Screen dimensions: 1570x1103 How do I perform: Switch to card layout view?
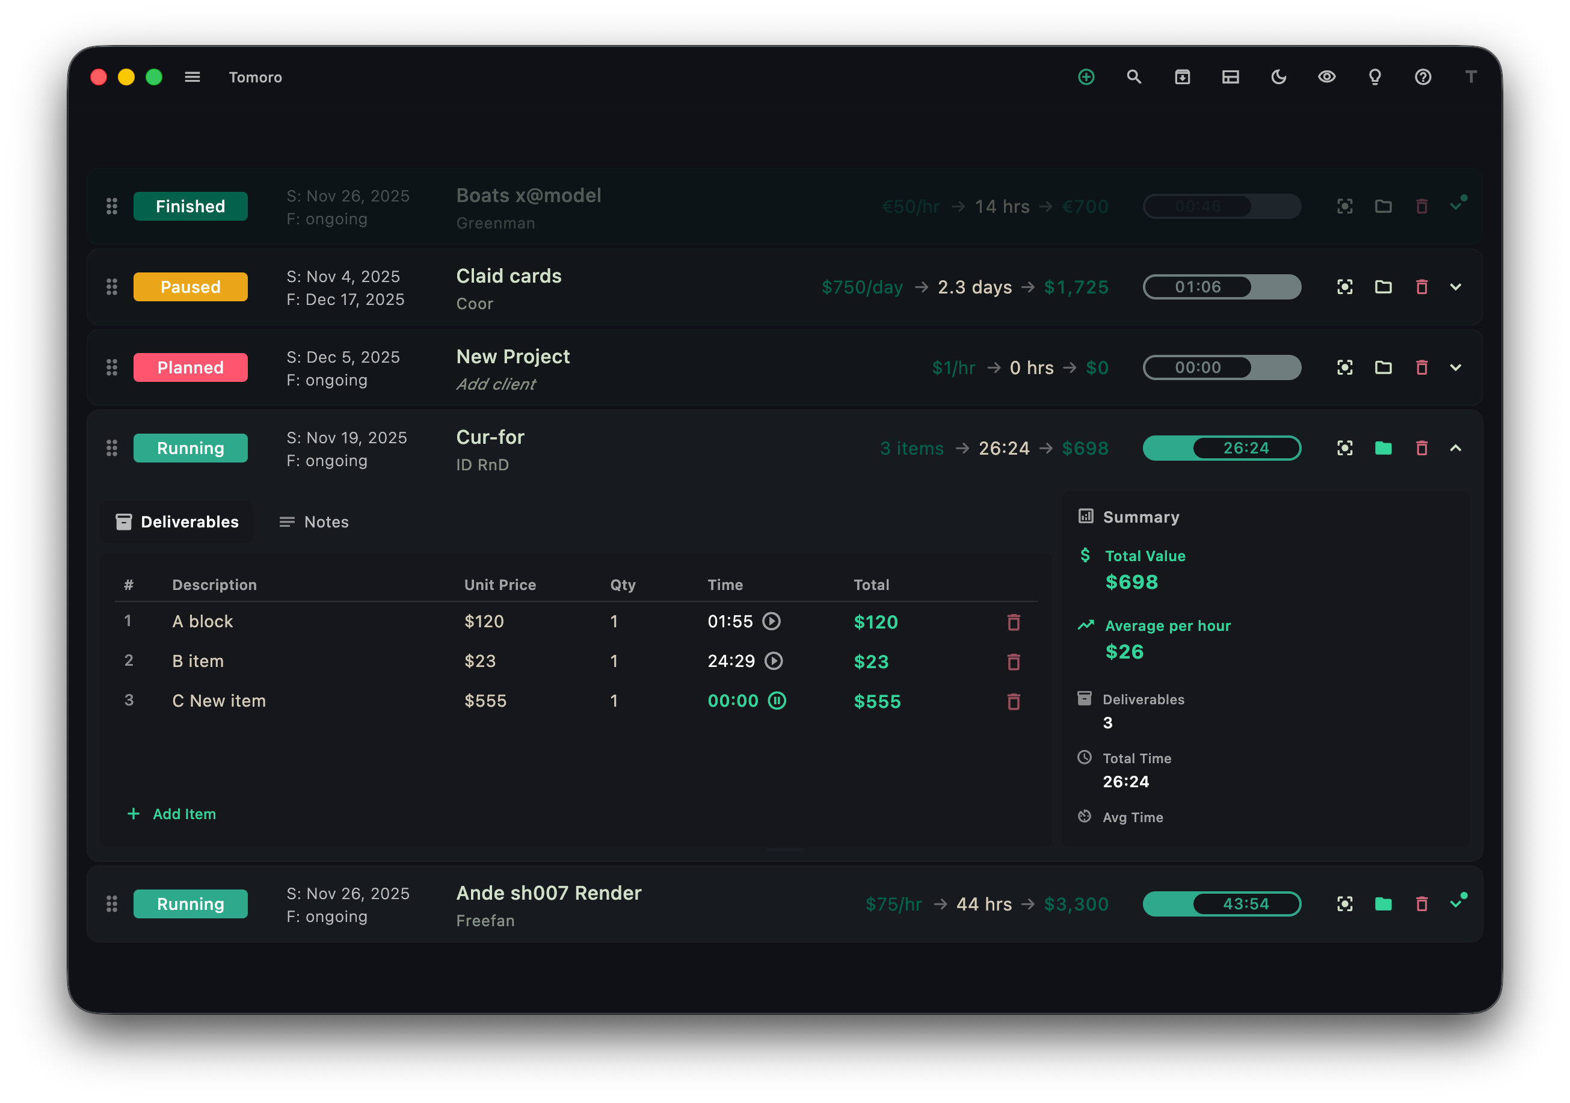[x=1230, y=76]
